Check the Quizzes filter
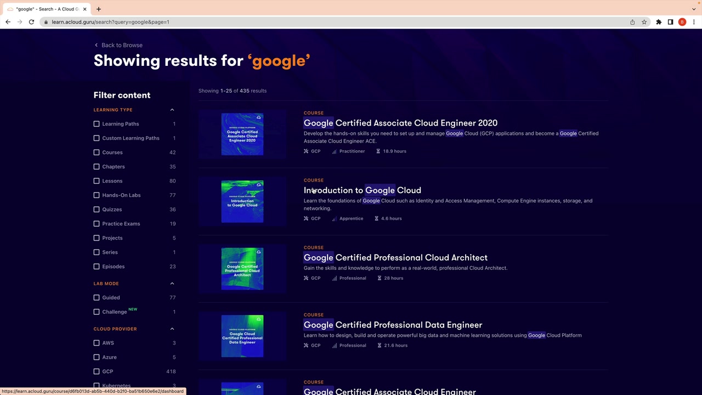This screenshot has width=702, height=395. (x=97, y=210)
